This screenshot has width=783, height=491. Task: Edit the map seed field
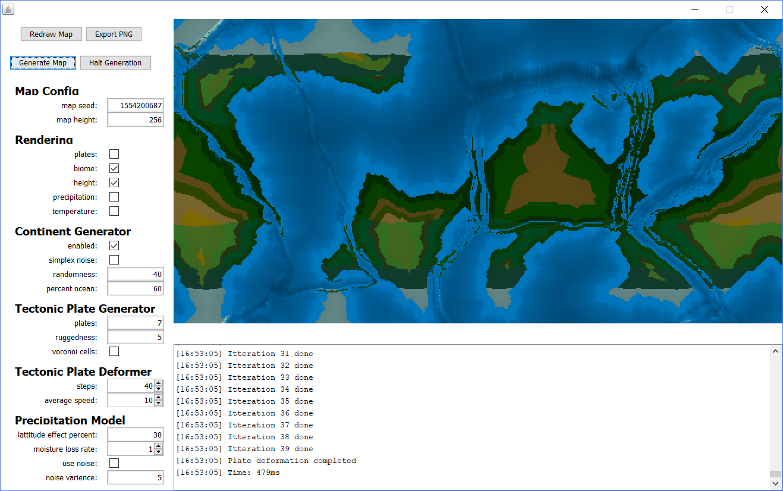click(x=136, y=105)
